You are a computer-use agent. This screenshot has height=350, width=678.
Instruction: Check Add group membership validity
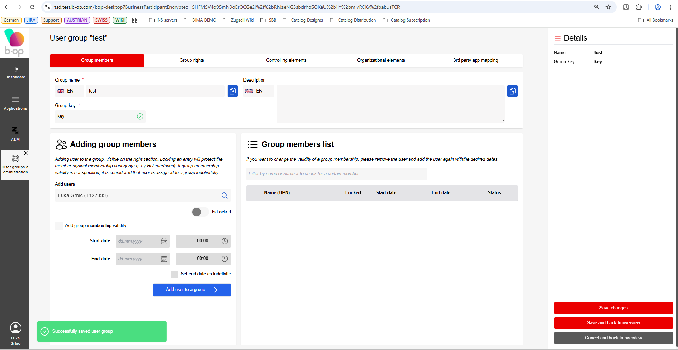(x=59, y=226)
